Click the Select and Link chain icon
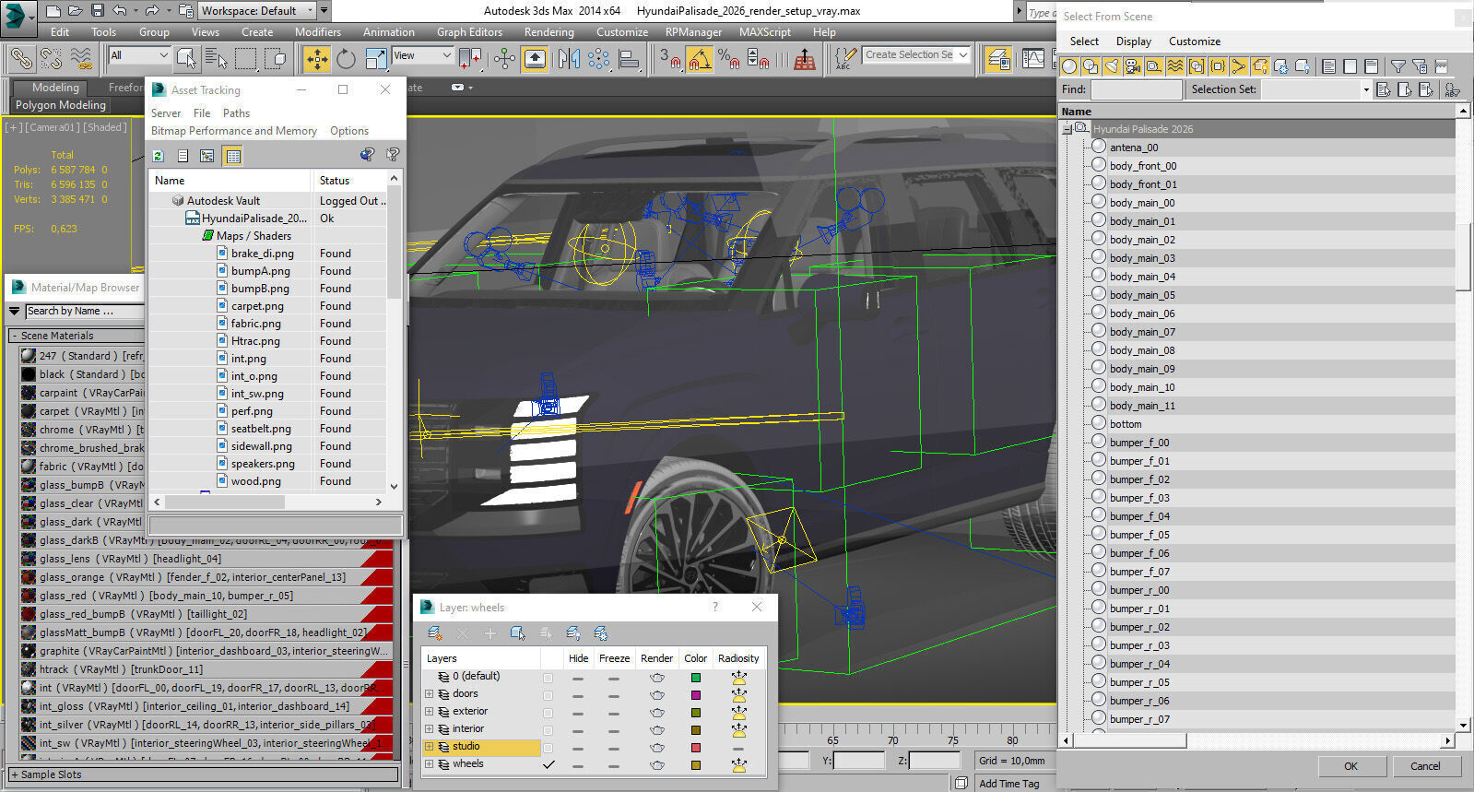The image size is (1474, 792). 21,59
